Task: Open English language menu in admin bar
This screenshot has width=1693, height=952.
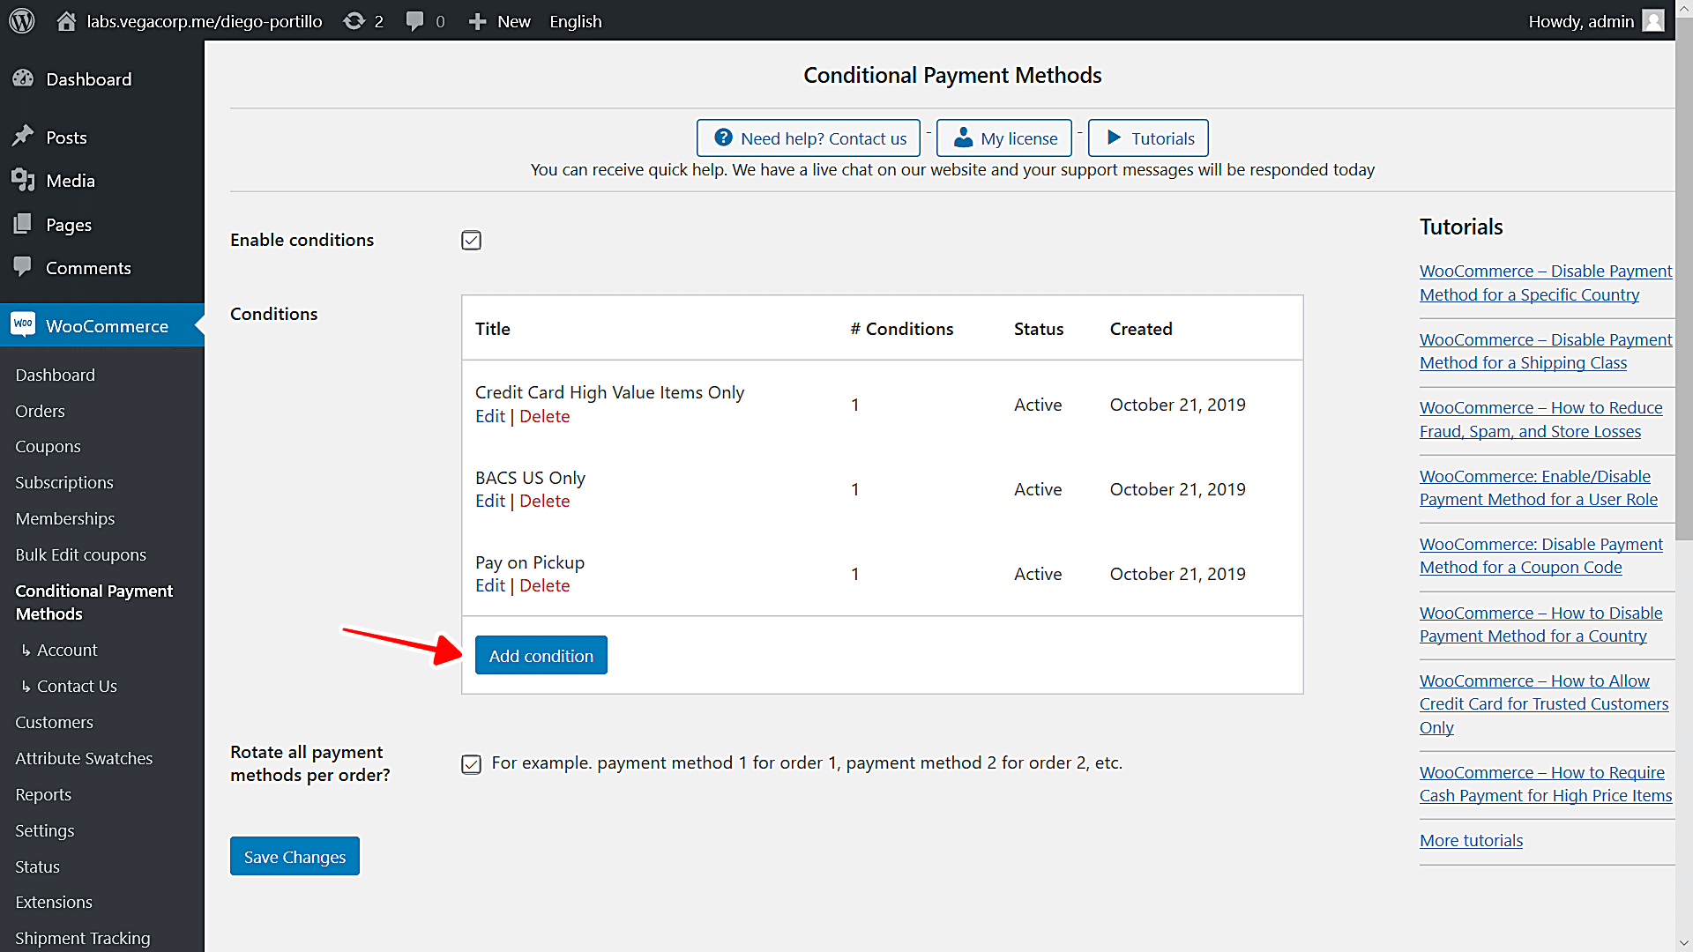Action: pos(575,21)
